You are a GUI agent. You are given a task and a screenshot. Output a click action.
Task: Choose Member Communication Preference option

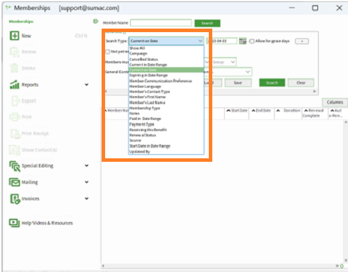(x=166, y=81)
